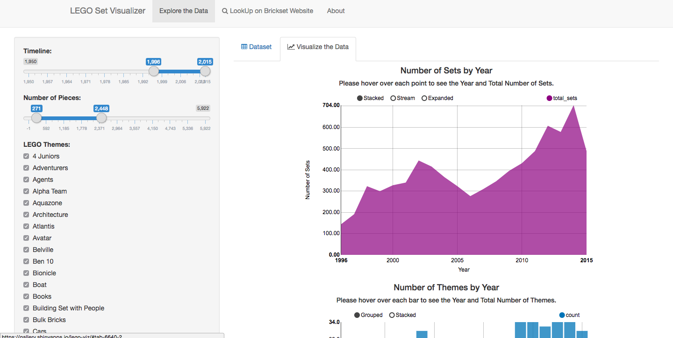Uncheck the Adventurers theme
The width and height of the screenshot is (673, 338).
point(26,168)
